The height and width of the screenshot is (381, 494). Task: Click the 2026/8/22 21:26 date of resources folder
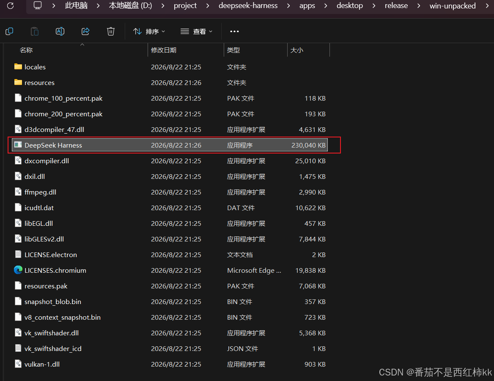coord(176,82)
